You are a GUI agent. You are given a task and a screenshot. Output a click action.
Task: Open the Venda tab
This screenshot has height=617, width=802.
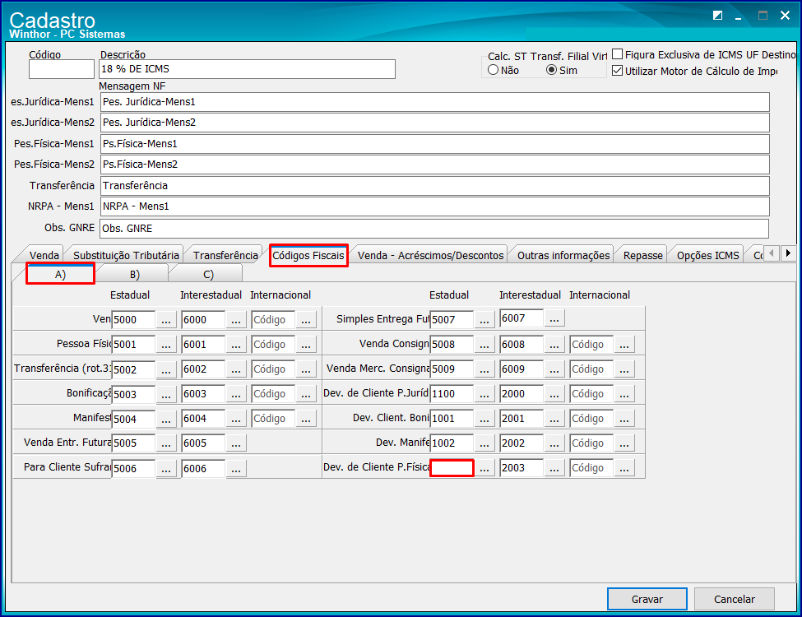(x=44, y=255)
